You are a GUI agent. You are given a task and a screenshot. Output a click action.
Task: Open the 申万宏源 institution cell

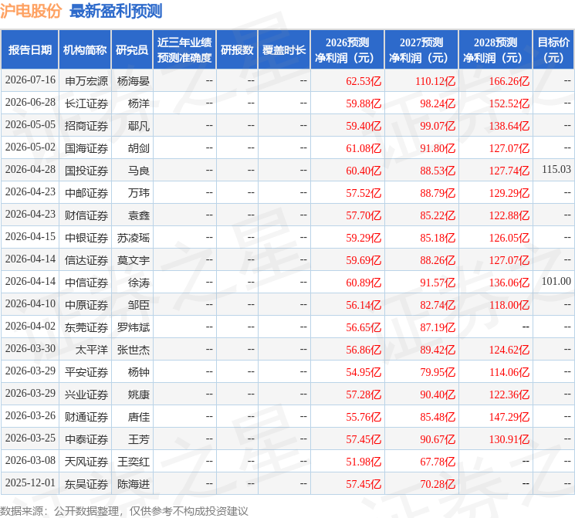86,81
